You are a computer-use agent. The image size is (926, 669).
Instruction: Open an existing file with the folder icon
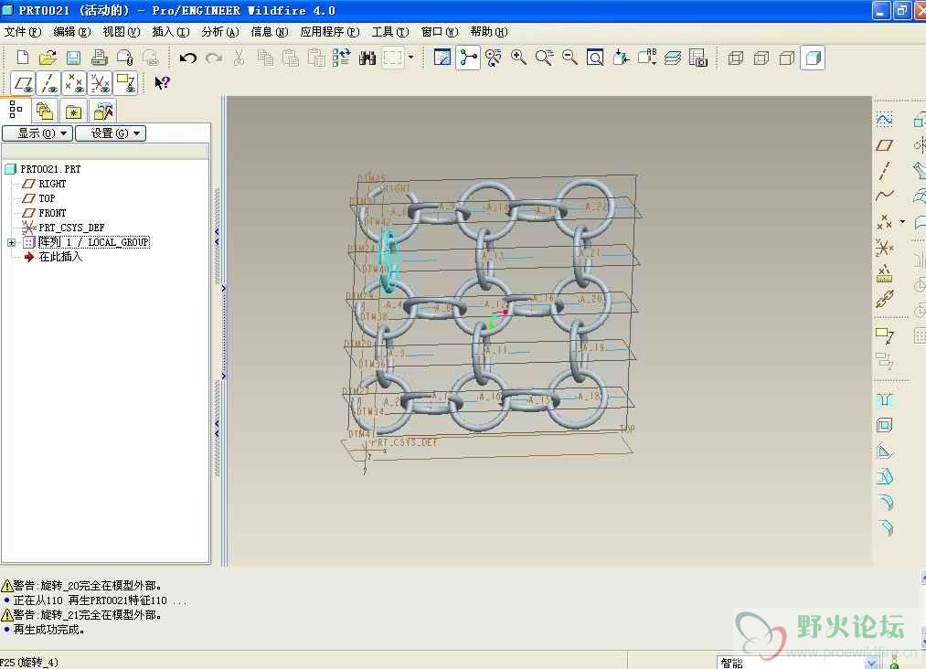48,58
